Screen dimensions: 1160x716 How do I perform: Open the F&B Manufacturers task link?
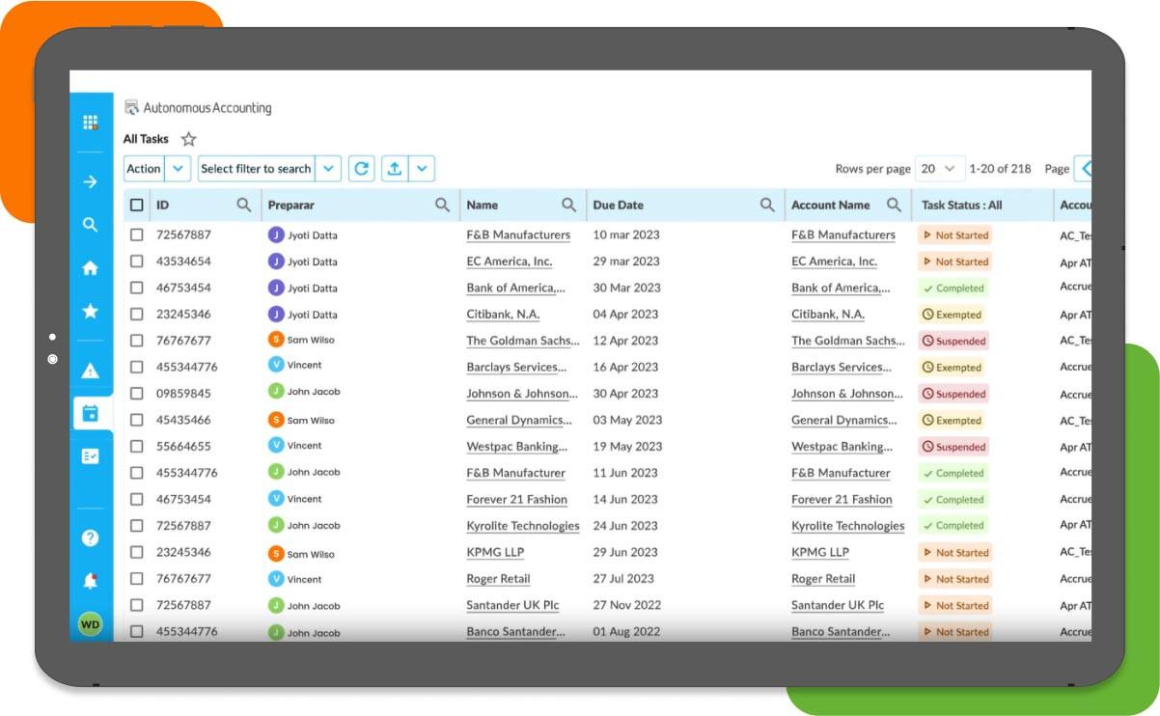(x=517, y=234)
